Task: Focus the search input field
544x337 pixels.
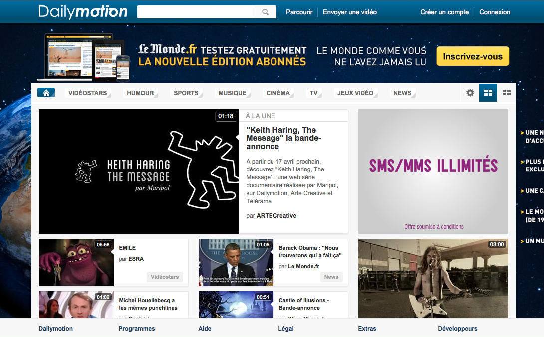Action: click(x=195, y=12)
